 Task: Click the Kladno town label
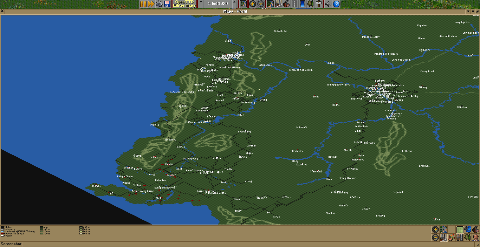point(336,105)
